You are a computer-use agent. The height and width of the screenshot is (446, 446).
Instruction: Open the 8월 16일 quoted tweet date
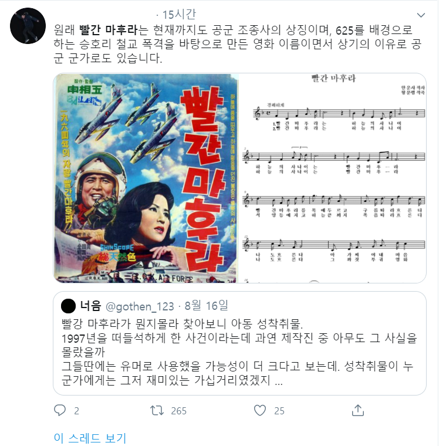coord(206,306)
